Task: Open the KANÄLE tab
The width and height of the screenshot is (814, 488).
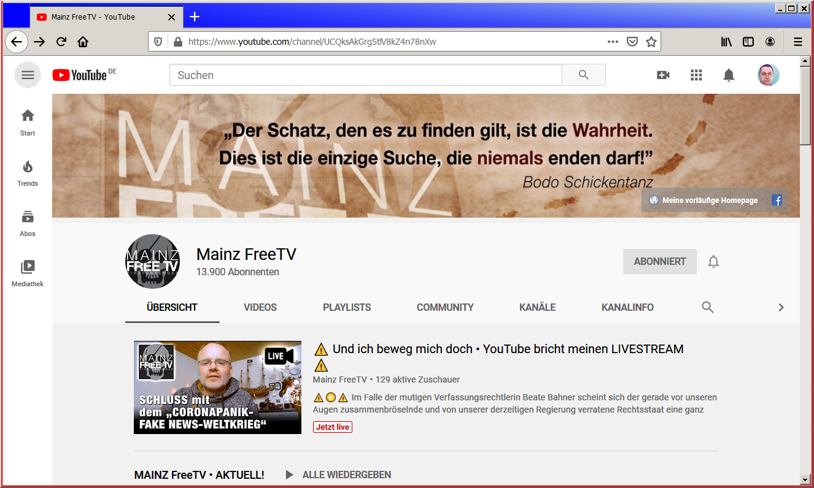Action: 538,307
